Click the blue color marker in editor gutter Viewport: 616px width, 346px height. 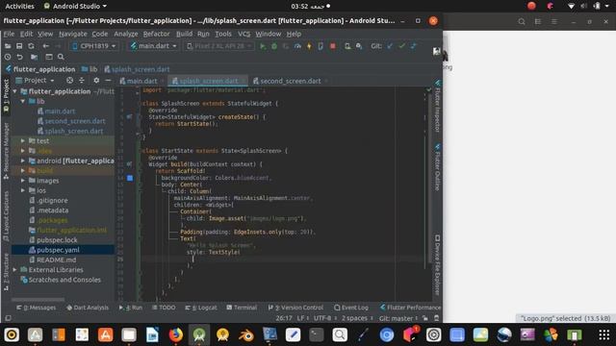click(130, 178)
